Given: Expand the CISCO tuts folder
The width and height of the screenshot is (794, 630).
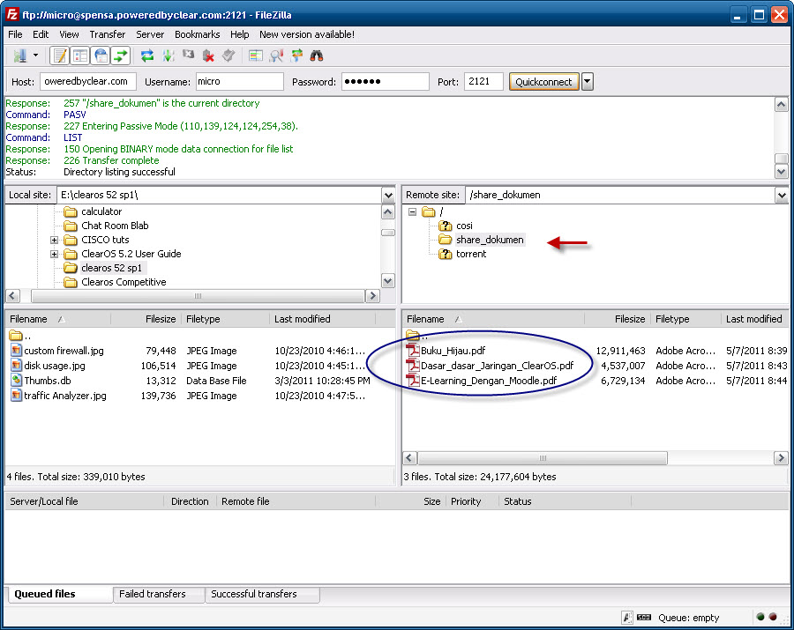Looking at the screenshot, I should click(x=54, y=241).
